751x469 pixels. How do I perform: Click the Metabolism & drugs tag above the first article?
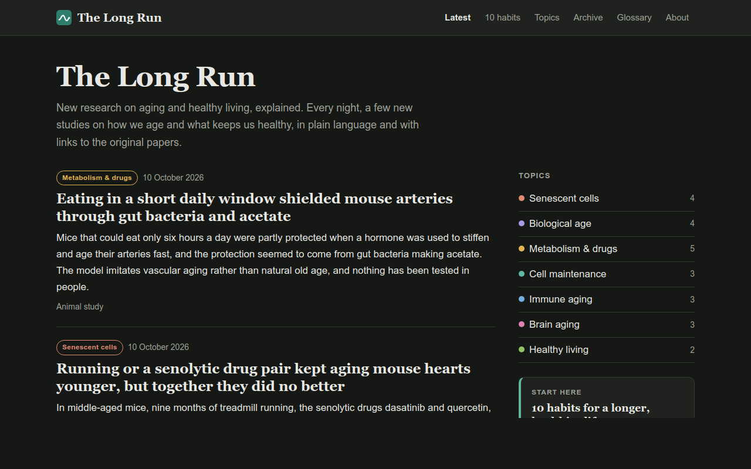tap(97, 178)
